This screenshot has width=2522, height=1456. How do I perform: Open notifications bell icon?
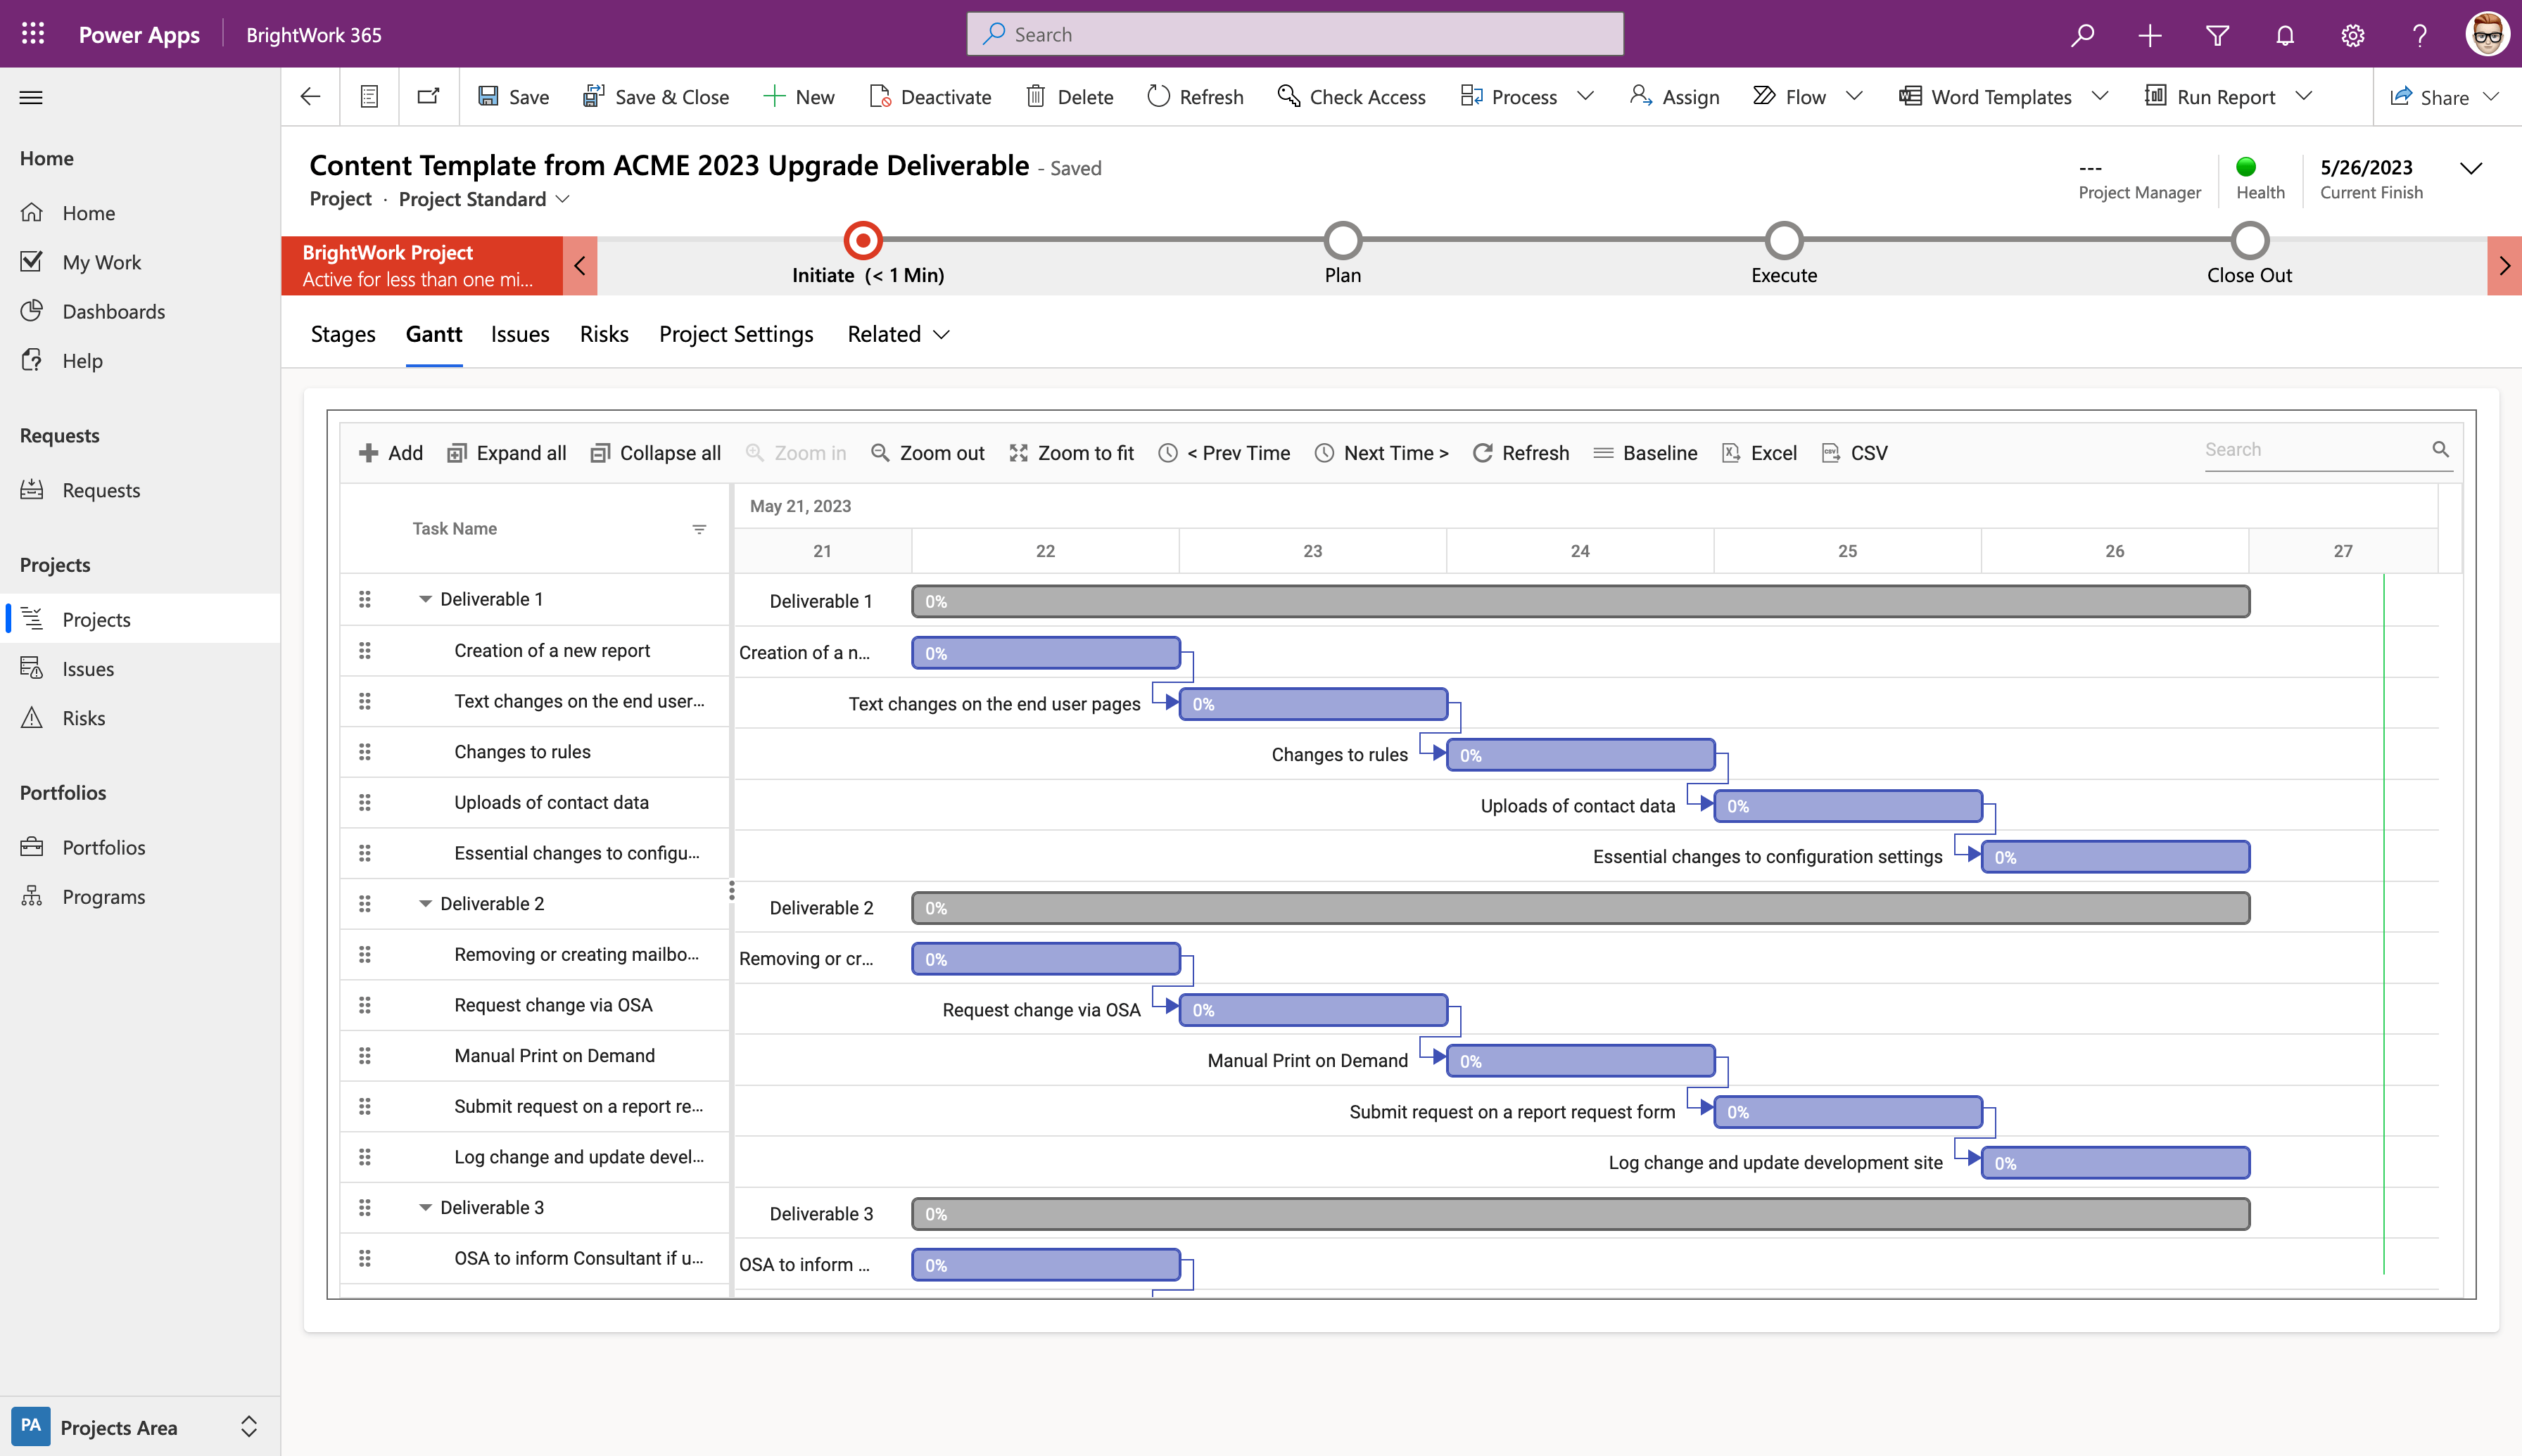pos(2285,35)
